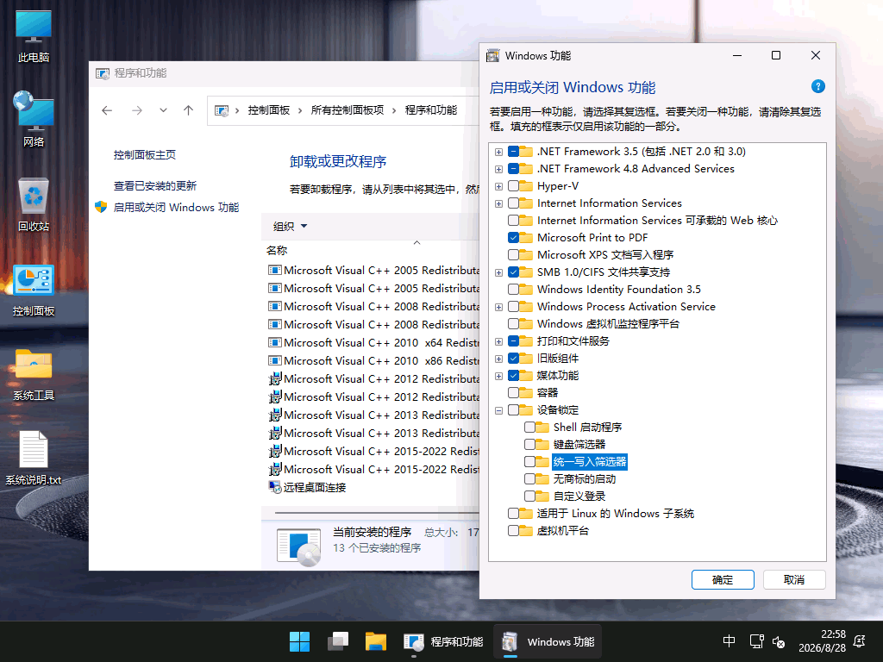Click the help question mark icon in Windows 功能
The image size is (883, 662).
817,86
